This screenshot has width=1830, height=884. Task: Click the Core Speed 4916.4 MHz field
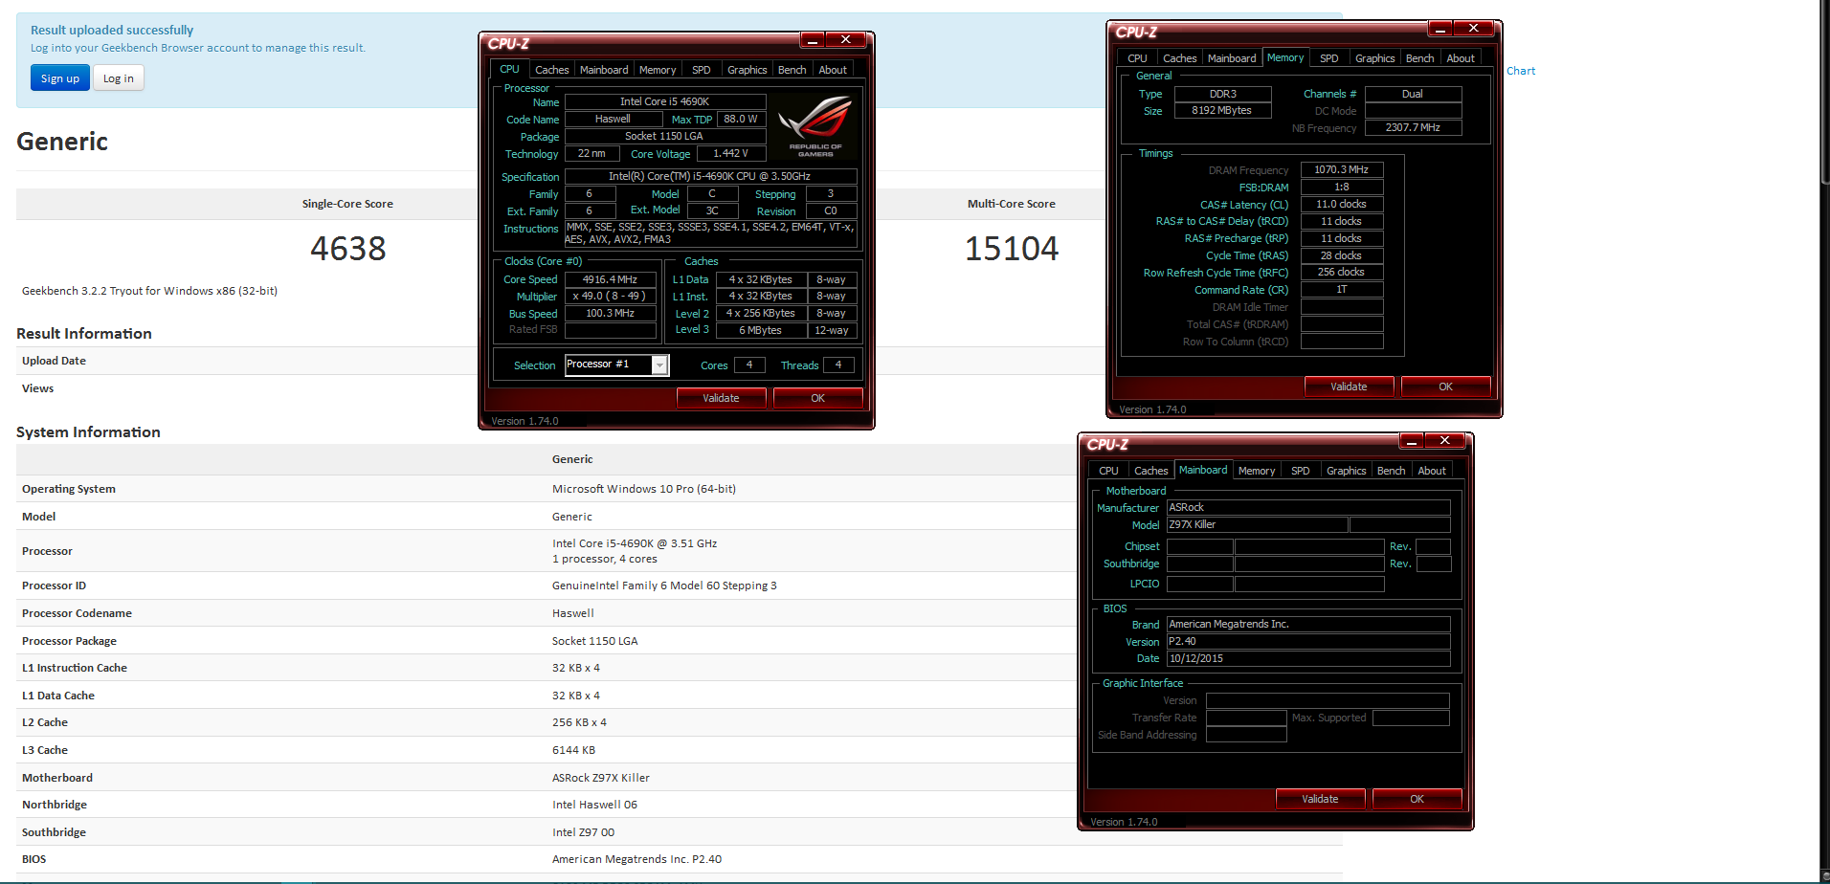[x=610, y=279]
